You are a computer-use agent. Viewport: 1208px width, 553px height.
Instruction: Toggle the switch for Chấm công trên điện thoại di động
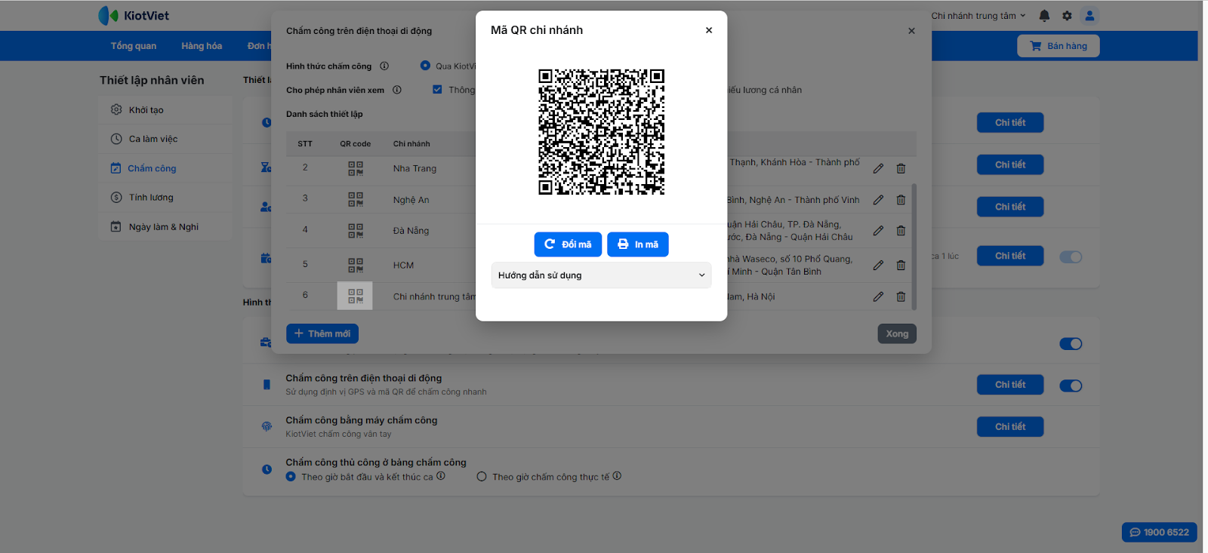pyautogui.click(x=1071, y=386)
